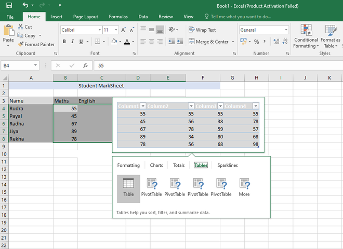Click the Save icon in title bar
Image resolution: width=343 pixels, height=249 pixels.
click(9, 5)
